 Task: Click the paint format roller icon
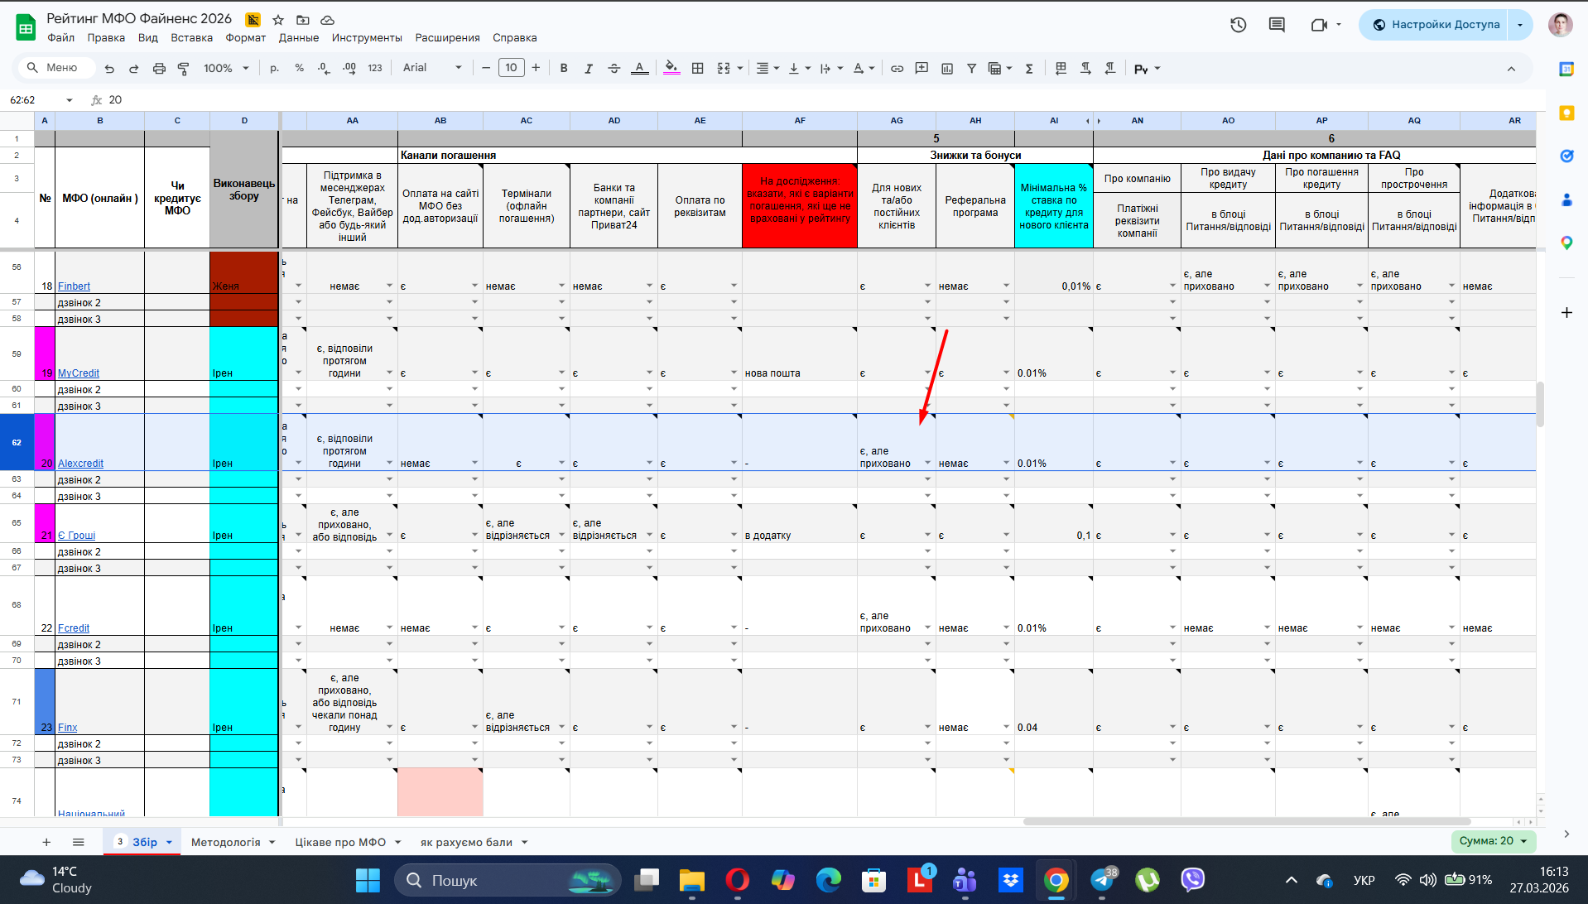coord(184,69)
